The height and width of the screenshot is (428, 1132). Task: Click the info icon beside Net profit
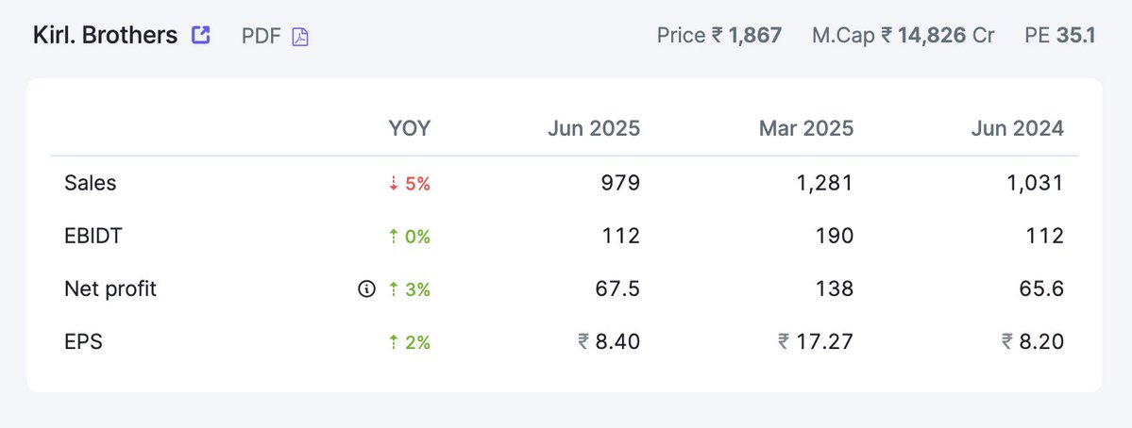click(366, 289)
